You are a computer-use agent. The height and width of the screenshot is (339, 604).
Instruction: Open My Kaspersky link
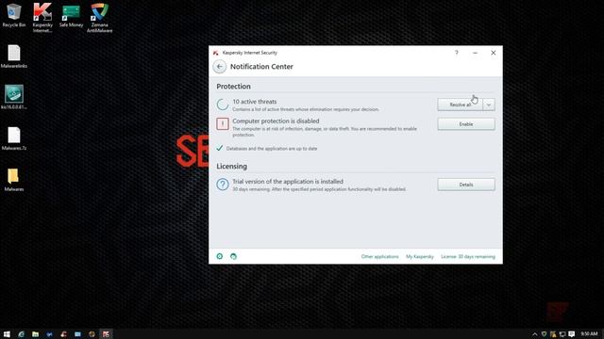pos(419,256)
